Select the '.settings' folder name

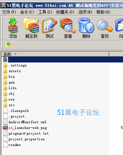[x=18, y=65]
